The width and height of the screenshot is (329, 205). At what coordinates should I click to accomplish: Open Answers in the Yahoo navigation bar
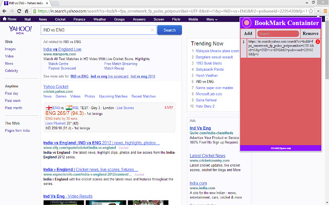(x=139, y=19)
